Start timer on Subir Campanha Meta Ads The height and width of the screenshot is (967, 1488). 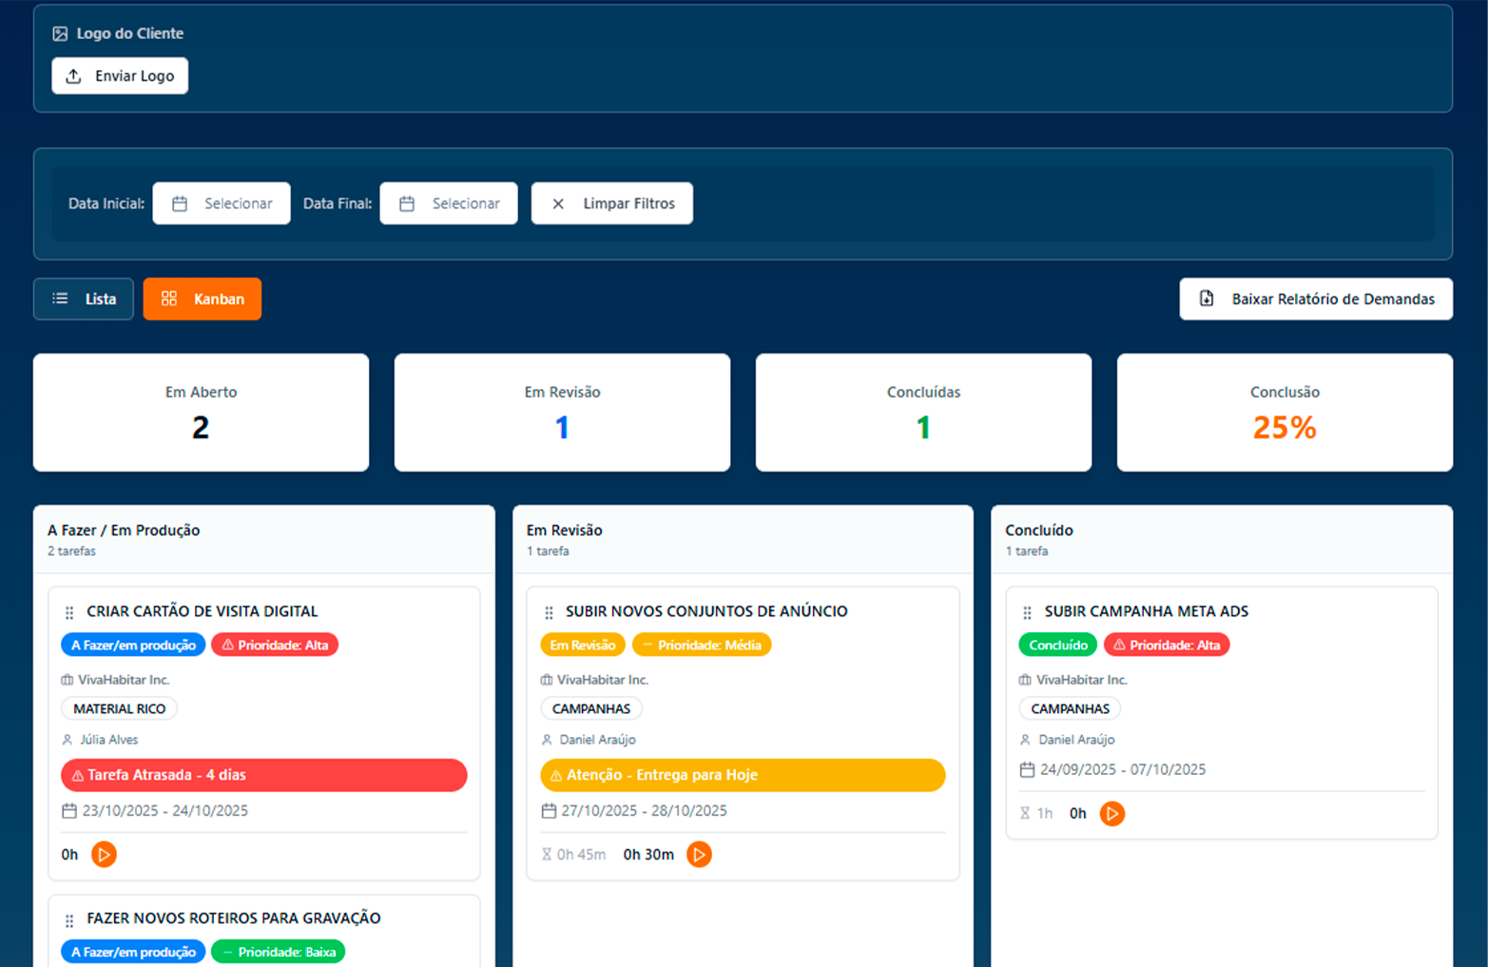tap(1111, 813)
